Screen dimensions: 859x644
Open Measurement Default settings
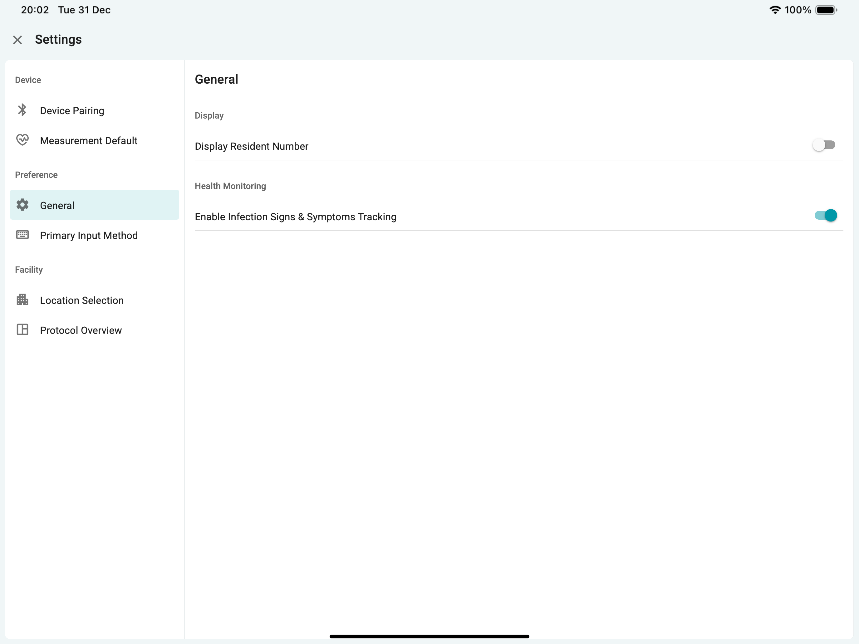tap(94, 140)
